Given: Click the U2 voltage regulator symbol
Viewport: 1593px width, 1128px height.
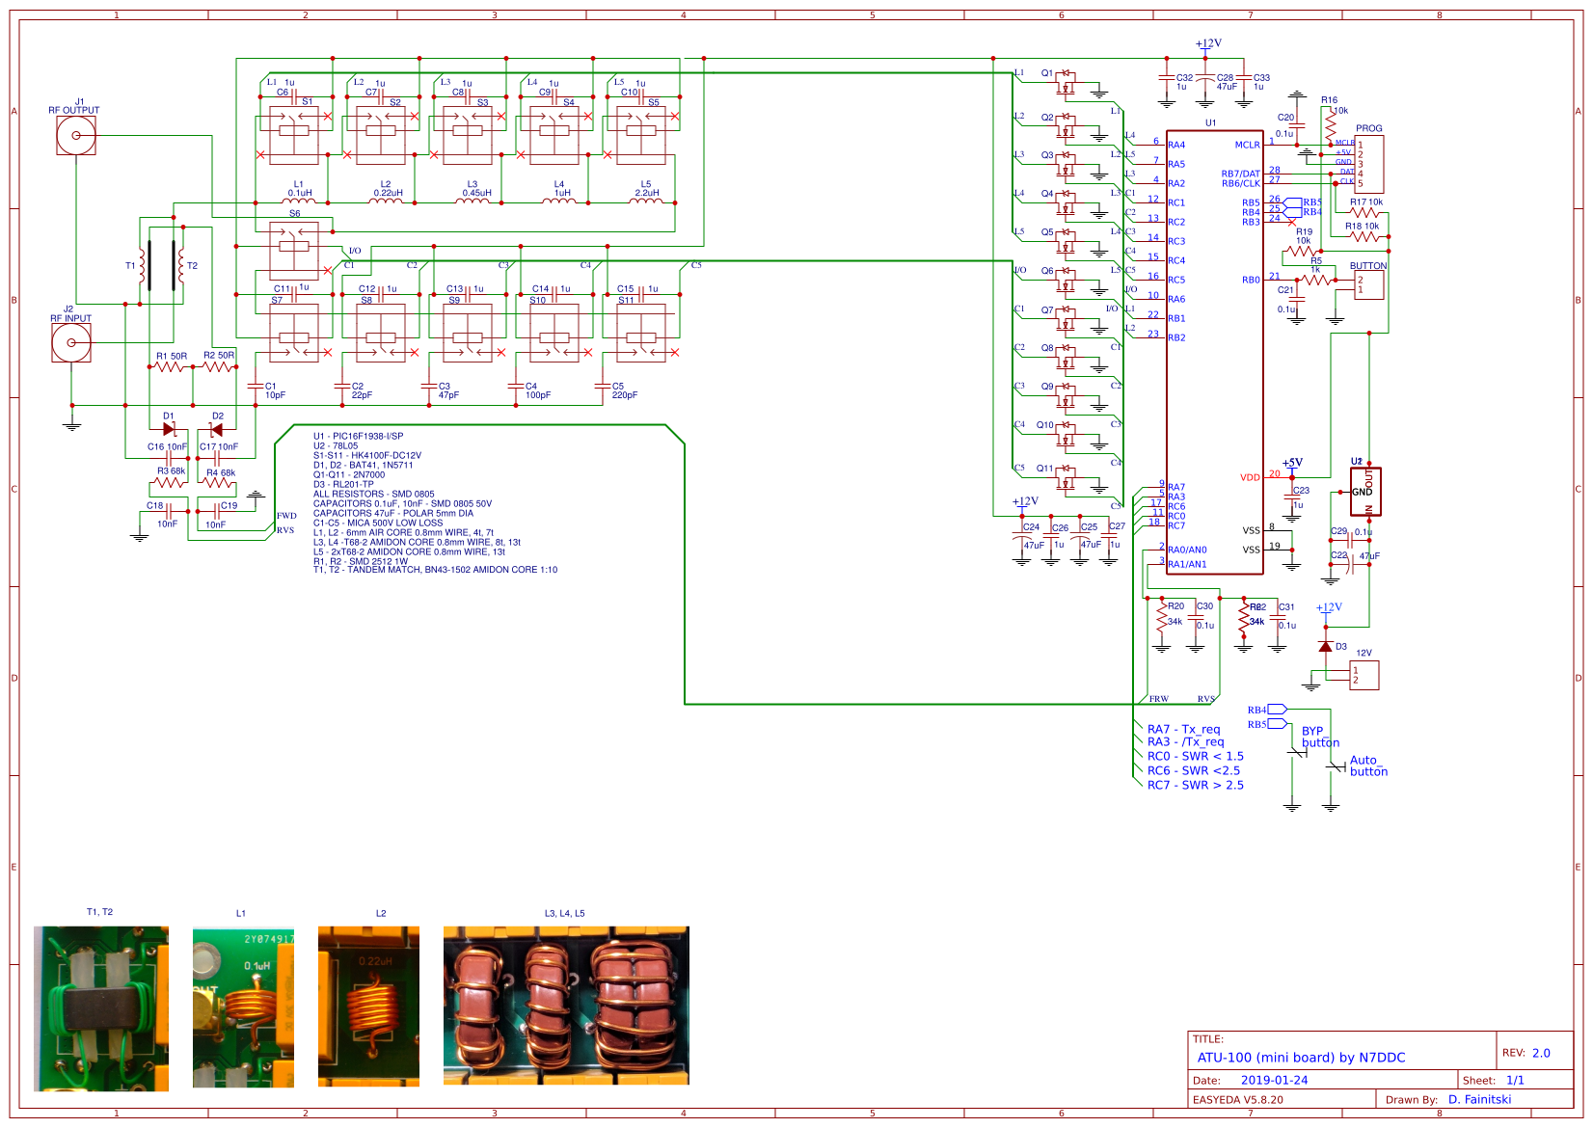Looking at the screenshot, I should tap(1365, 492).
